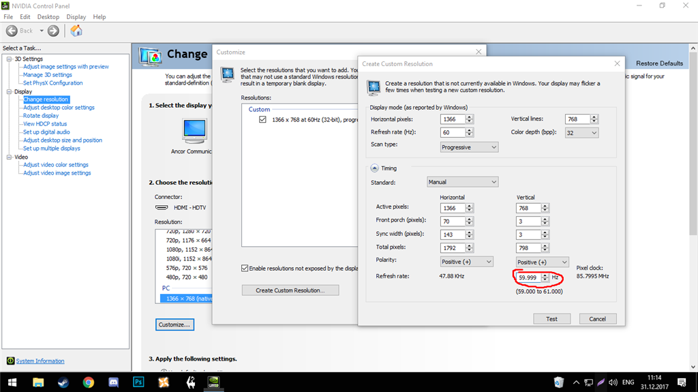This screenshot has width=698, height=392.
Task: Collapse the Video tree node
Action: click(x=9, y=157)
